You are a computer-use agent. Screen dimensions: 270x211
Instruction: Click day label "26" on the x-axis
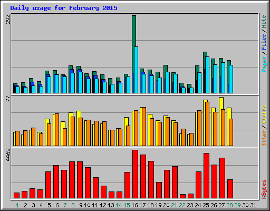click(214, 205)
